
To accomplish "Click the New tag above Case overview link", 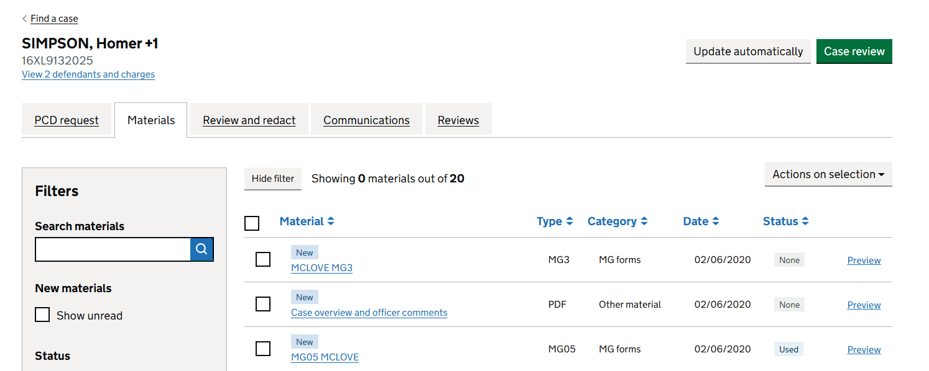I will pyautogui.click(x=305, y=297).
